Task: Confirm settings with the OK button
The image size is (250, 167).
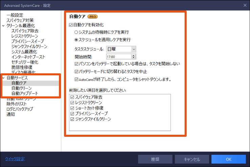Action: coord(229,159)
